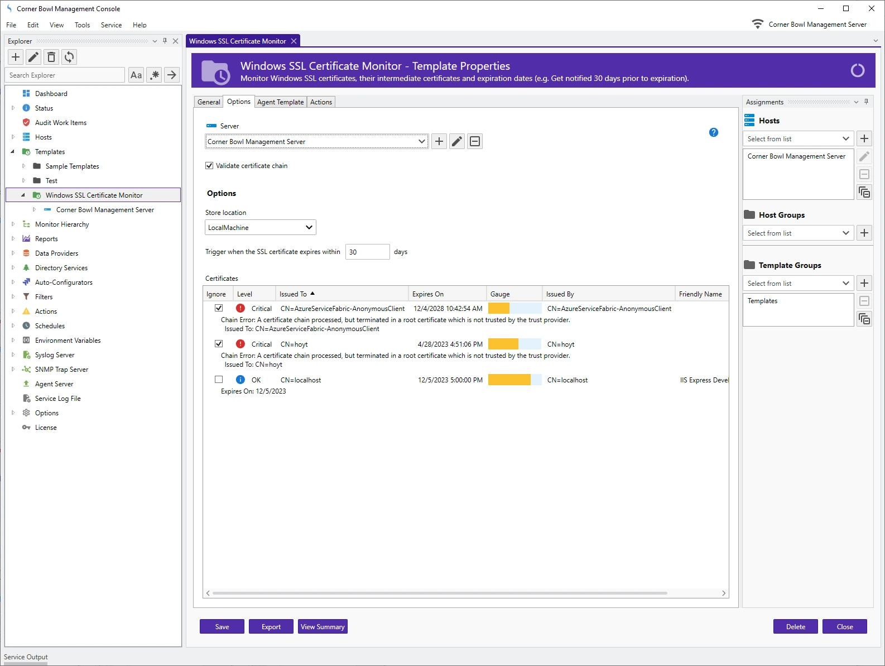Click the delete trash icon in Explorer
The image size is (885, 666).
[51, 57]
